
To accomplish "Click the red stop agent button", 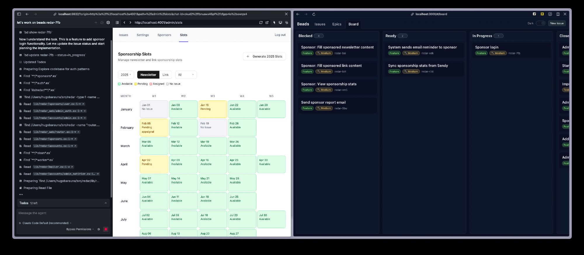I will (106, 229).
